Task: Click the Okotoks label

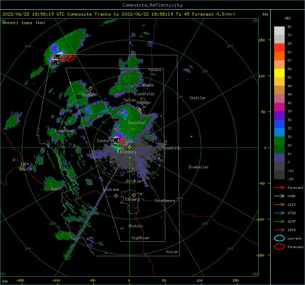Action: pyautogui.click(x=136, y=226)
